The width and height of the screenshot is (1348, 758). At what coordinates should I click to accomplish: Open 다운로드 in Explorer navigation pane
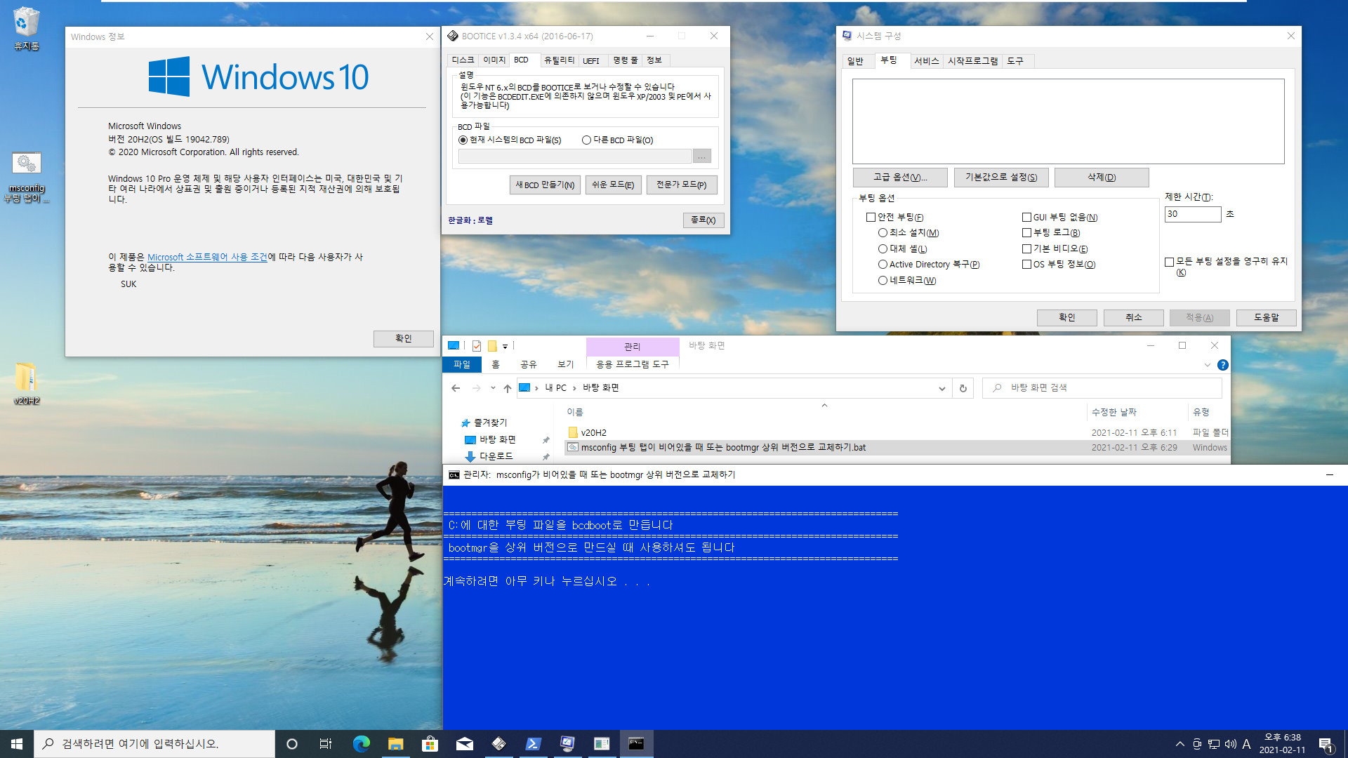click(x=496, y=456)
